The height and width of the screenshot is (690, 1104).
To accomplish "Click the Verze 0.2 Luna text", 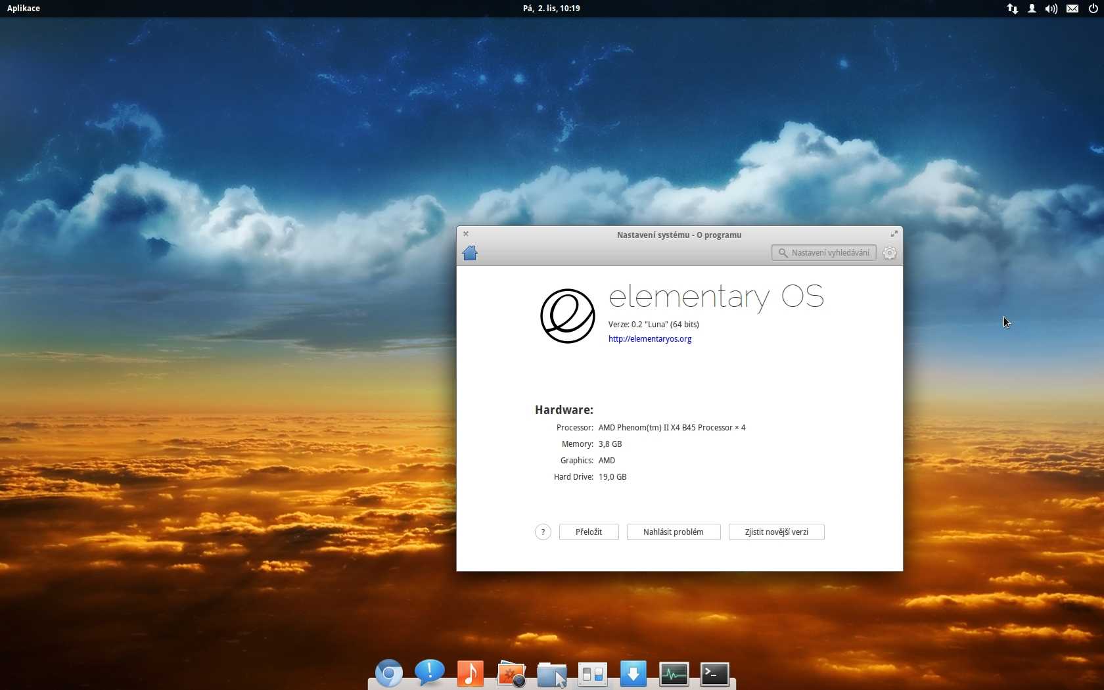I will tap(654, 325).
